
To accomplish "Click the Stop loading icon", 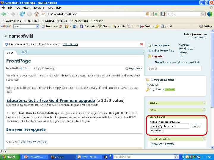I will click(x=29, y=14).
